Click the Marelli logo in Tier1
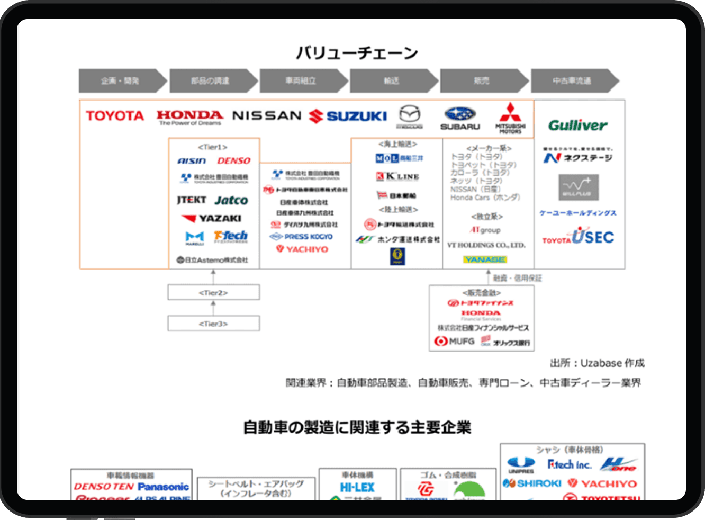Screen dimensions: 705x520 194,238
